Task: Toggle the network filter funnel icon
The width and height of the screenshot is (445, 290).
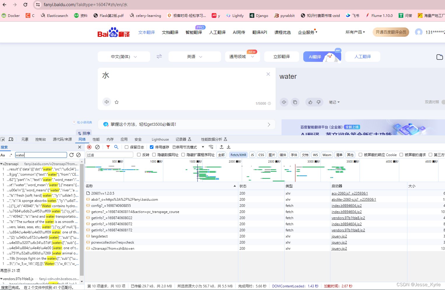Action: click(x=108, y=147)
